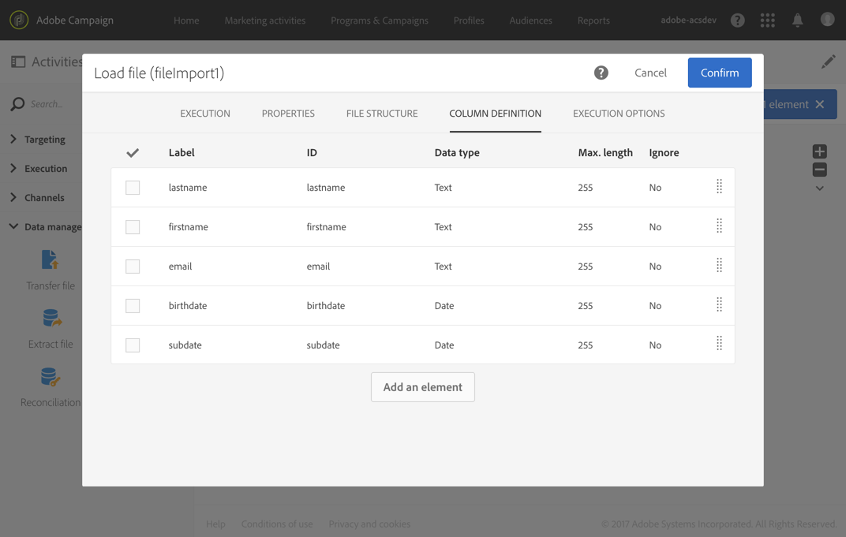Click the Reconciliation activity icon
This screenshot has height=537, width=846.
[x=51, y=378]
